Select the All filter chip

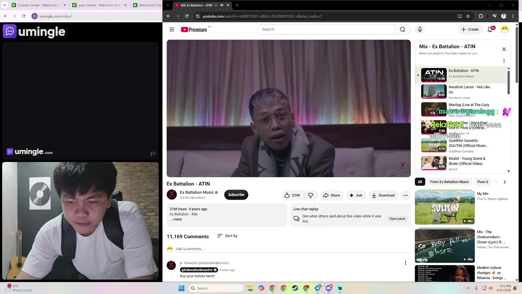pyautogui.click(x=420, y=182)
